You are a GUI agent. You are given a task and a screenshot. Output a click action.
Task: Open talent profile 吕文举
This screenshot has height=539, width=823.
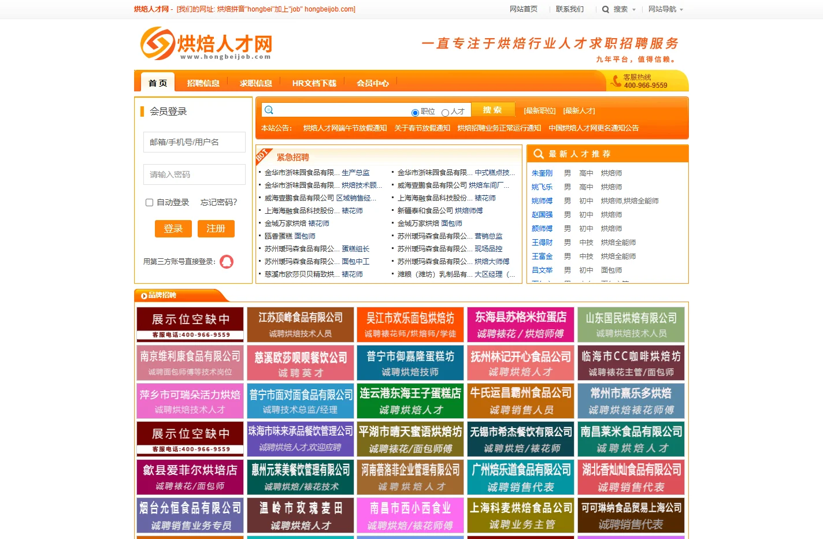pyautogui.click(x=542, y=270)
